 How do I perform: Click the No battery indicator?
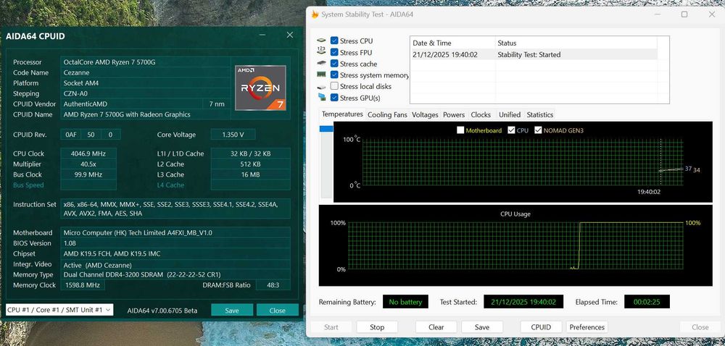tap(405, 302)
